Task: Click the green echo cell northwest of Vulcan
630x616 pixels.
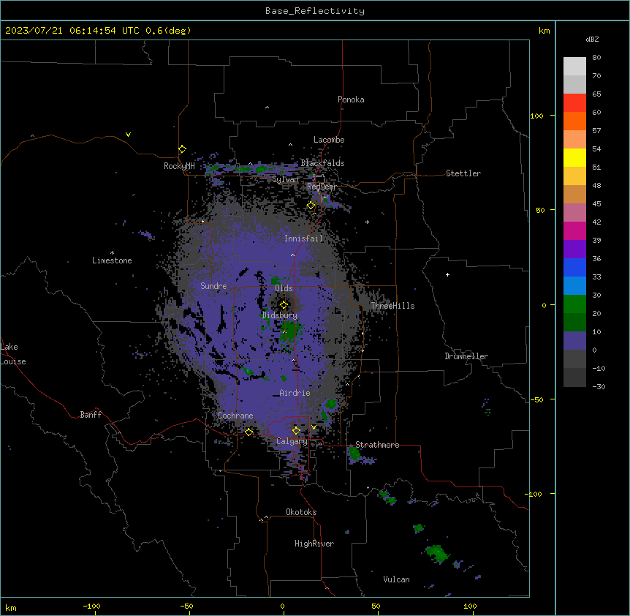Action: (437, 553)
